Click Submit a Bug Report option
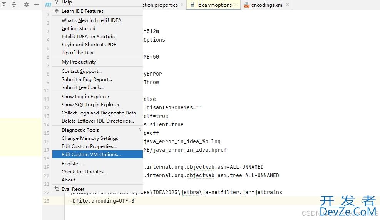Viewport: 380px width, 220px height. pyautogui.click(x=87, y=79)
